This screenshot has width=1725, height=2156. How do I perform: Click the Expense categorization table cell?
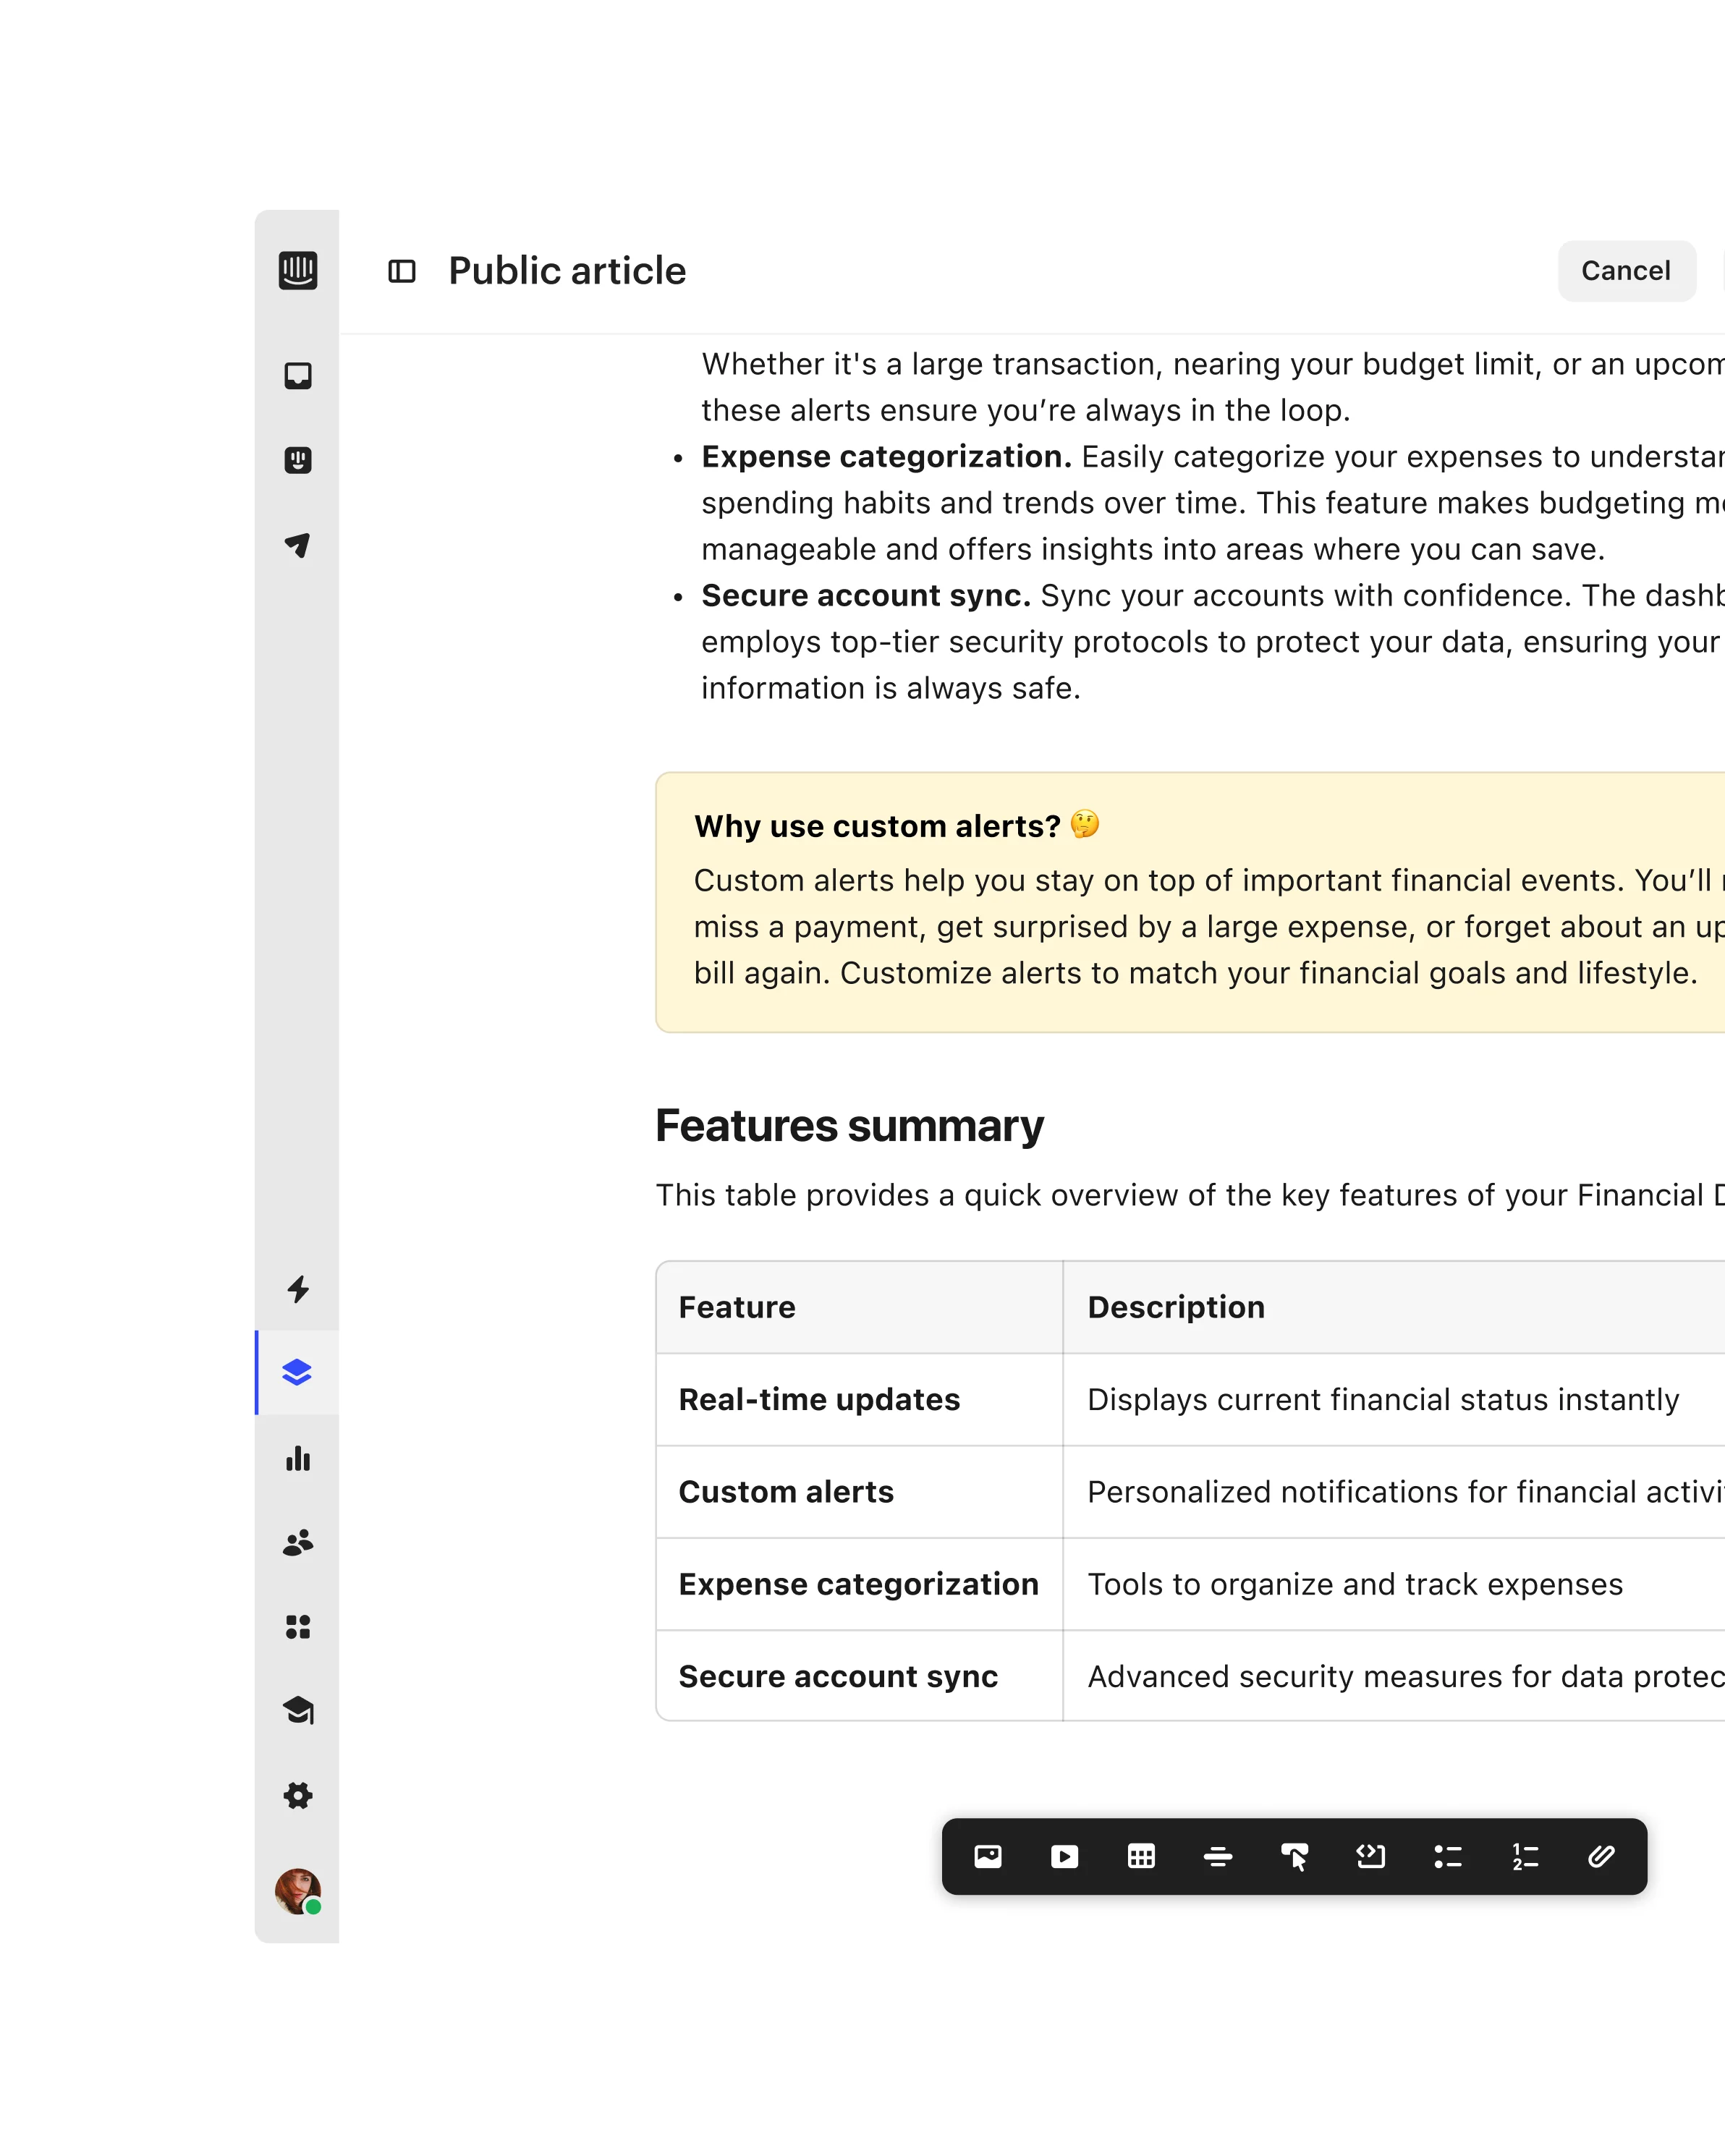click(x=859, y=1584)
